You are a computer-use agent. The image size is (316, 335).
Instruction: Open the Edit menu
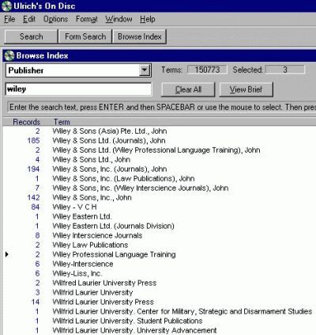29,19
